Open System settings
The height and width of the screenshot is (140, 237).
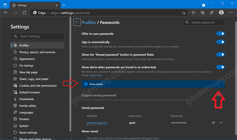[x=37, y=126]
